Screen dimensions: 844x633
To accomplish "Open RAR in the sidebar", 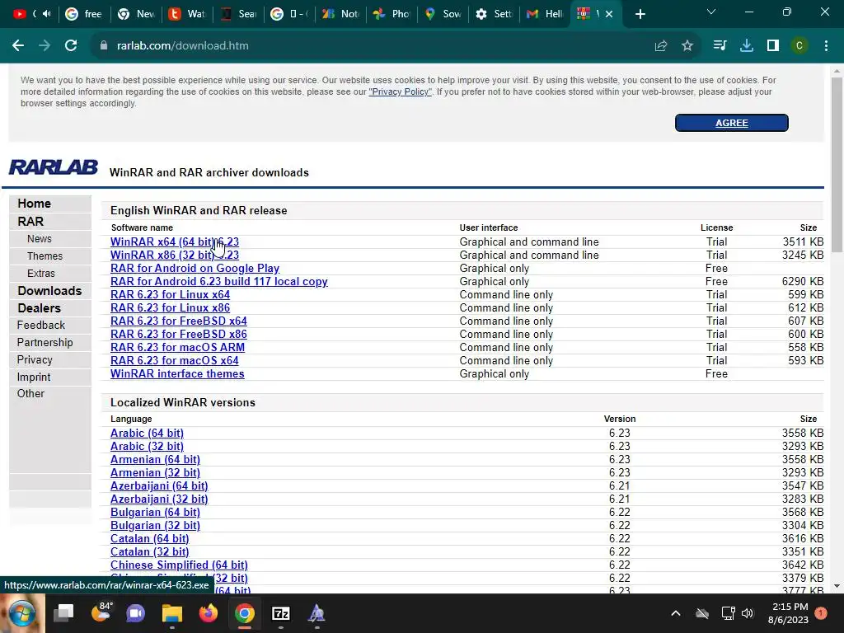I will pos(30,222).
